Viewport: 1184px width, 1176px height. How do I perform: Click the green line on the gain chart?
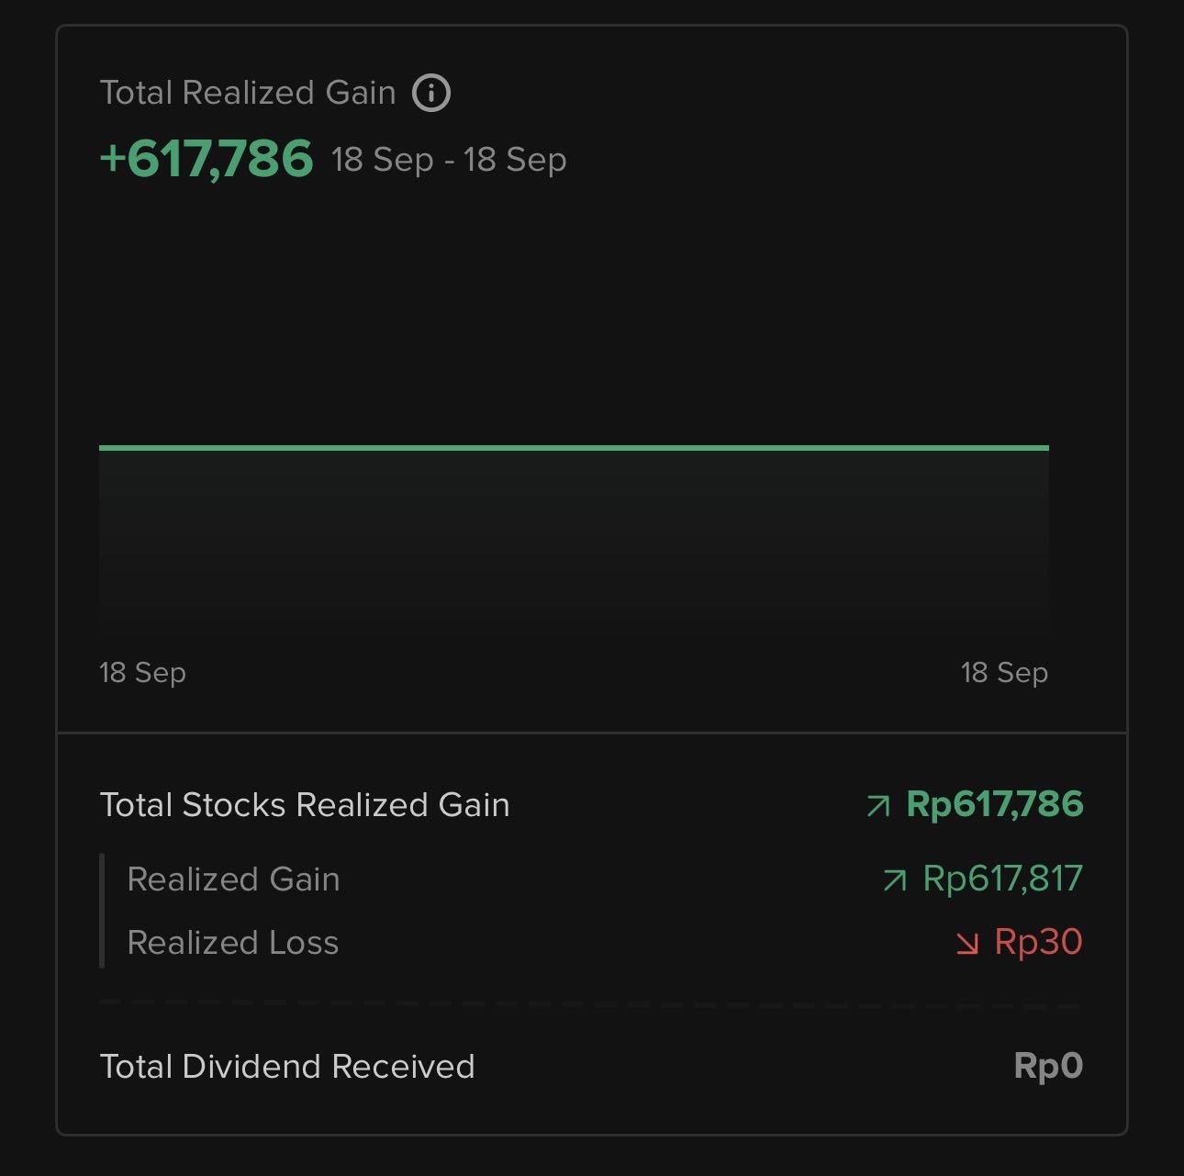pyautogui.click(x=574, y=448)
